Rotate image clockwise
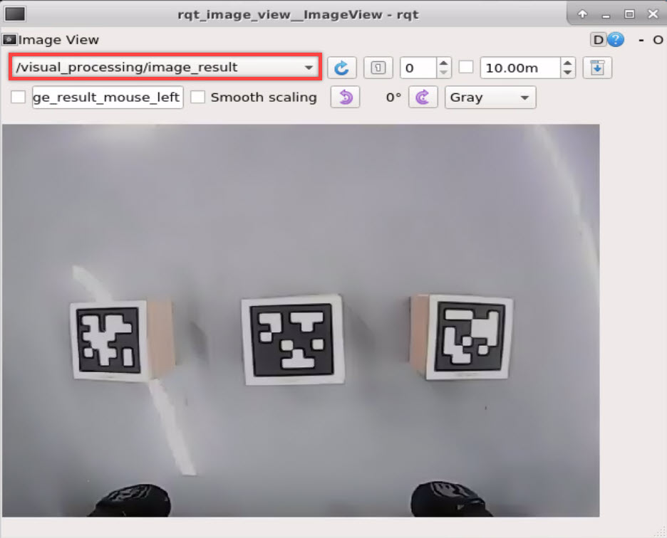 coord(423,97)
